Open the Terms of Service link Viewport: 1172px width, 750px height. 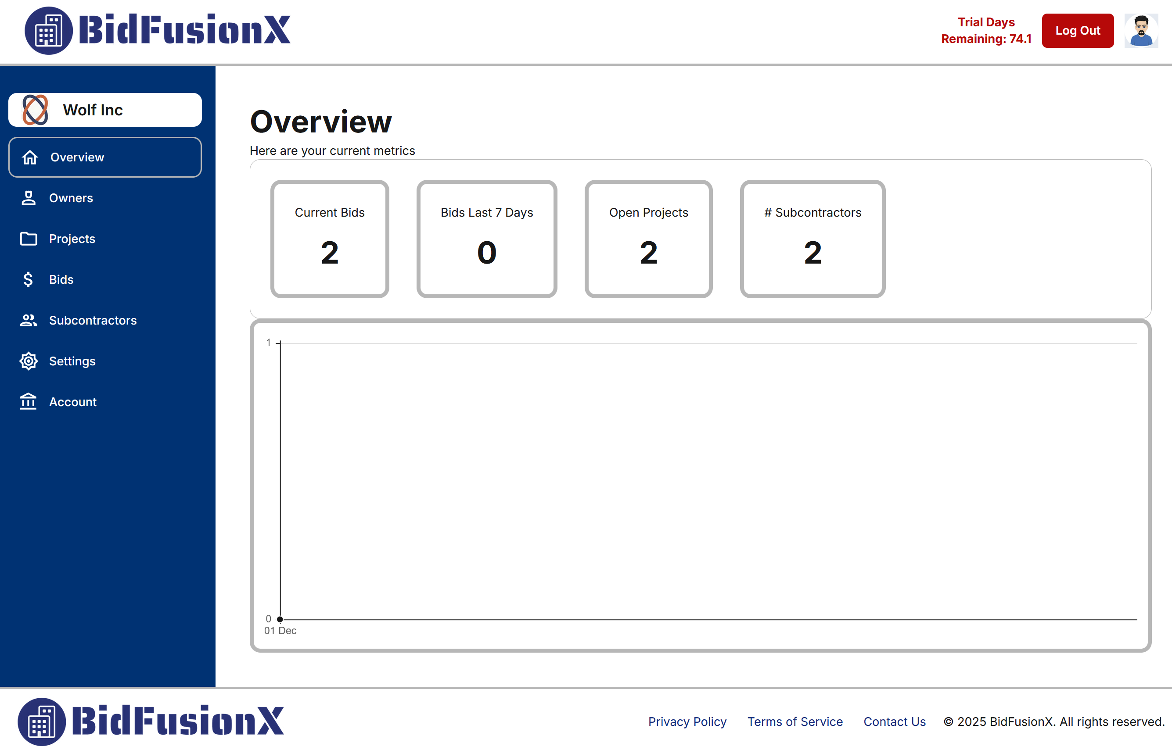(x=795, y=722)
